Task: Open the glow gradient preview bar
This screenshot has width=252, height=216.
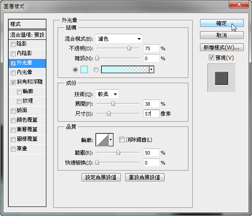Action: pos(125,69)
